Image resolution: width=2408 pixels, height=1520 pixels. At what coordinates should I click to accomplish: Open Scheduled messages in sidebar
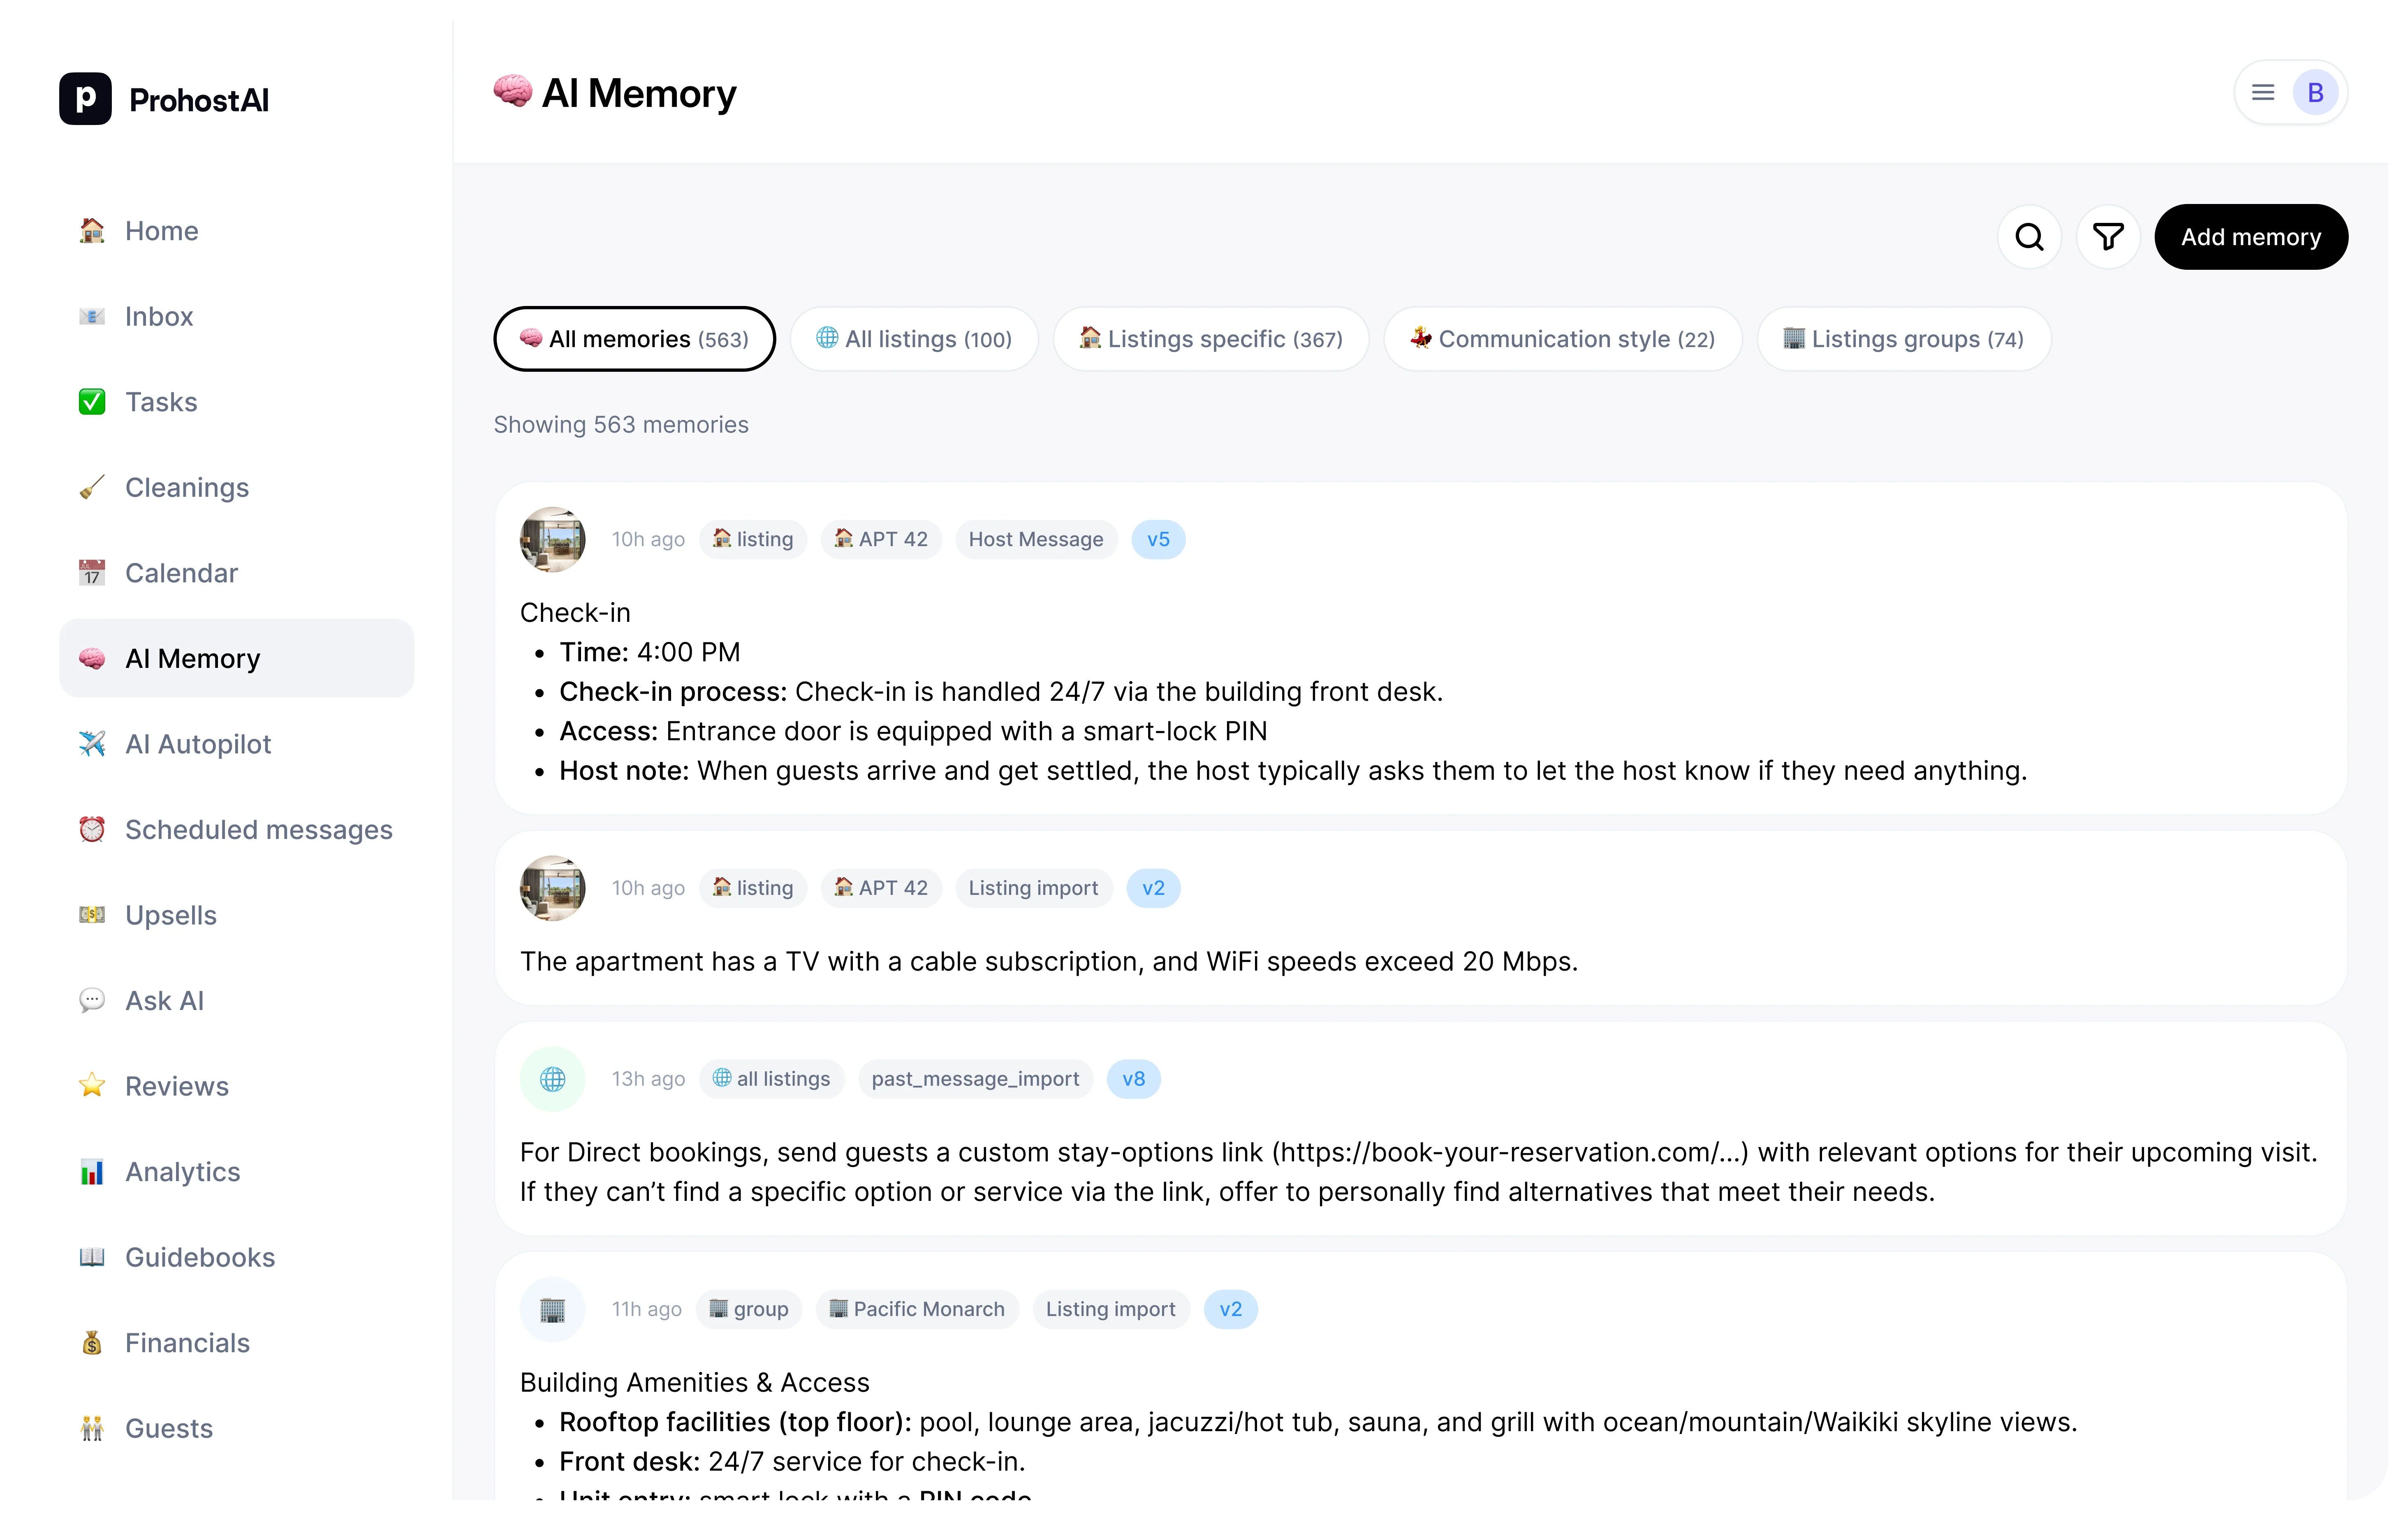(258, 829)
